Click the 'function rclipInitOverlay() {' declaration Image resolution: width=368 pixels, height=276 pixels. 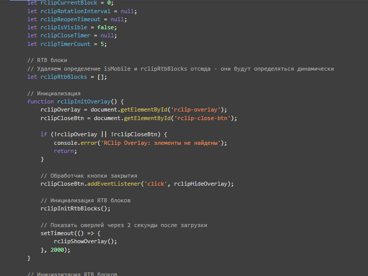tap(75, 101)
